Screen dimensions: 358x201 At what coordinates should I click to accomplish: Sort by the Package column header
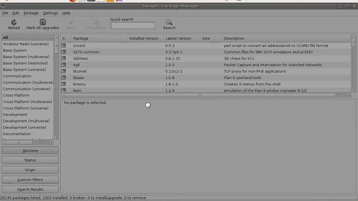coord(99,39)
